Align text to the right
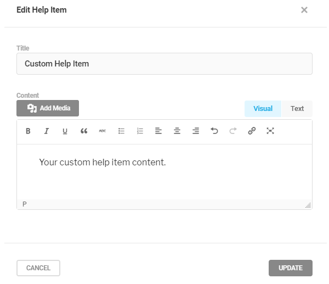Viewport: 329px width, 284px height. [x=196, y=131]
